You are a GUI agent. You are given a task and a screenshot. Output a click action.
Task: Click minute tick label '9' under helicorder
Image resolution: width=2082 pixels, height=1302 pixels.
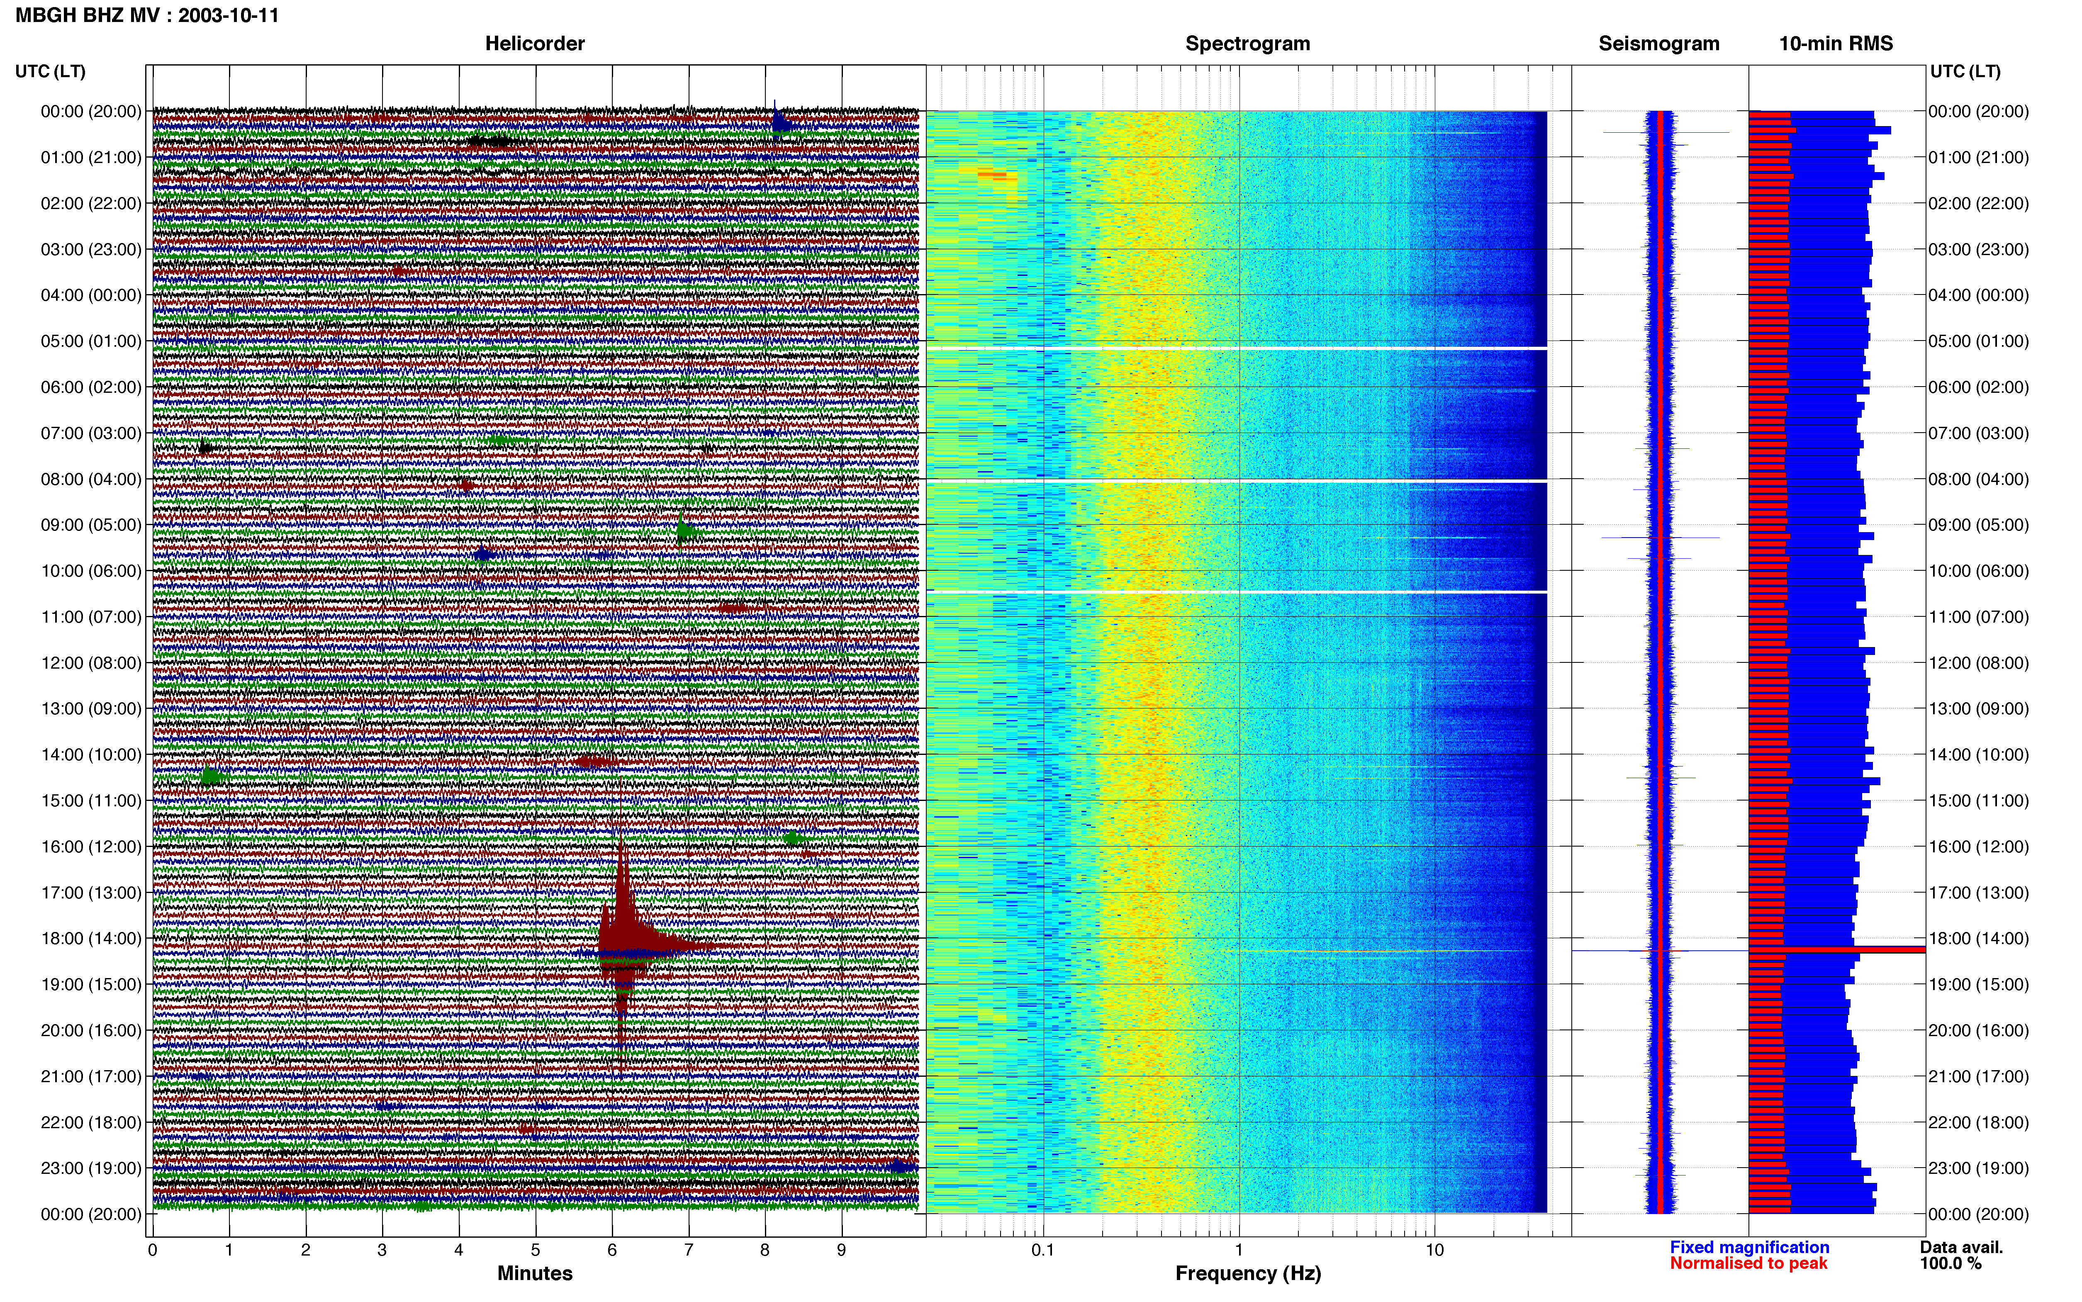point(841,1250)
